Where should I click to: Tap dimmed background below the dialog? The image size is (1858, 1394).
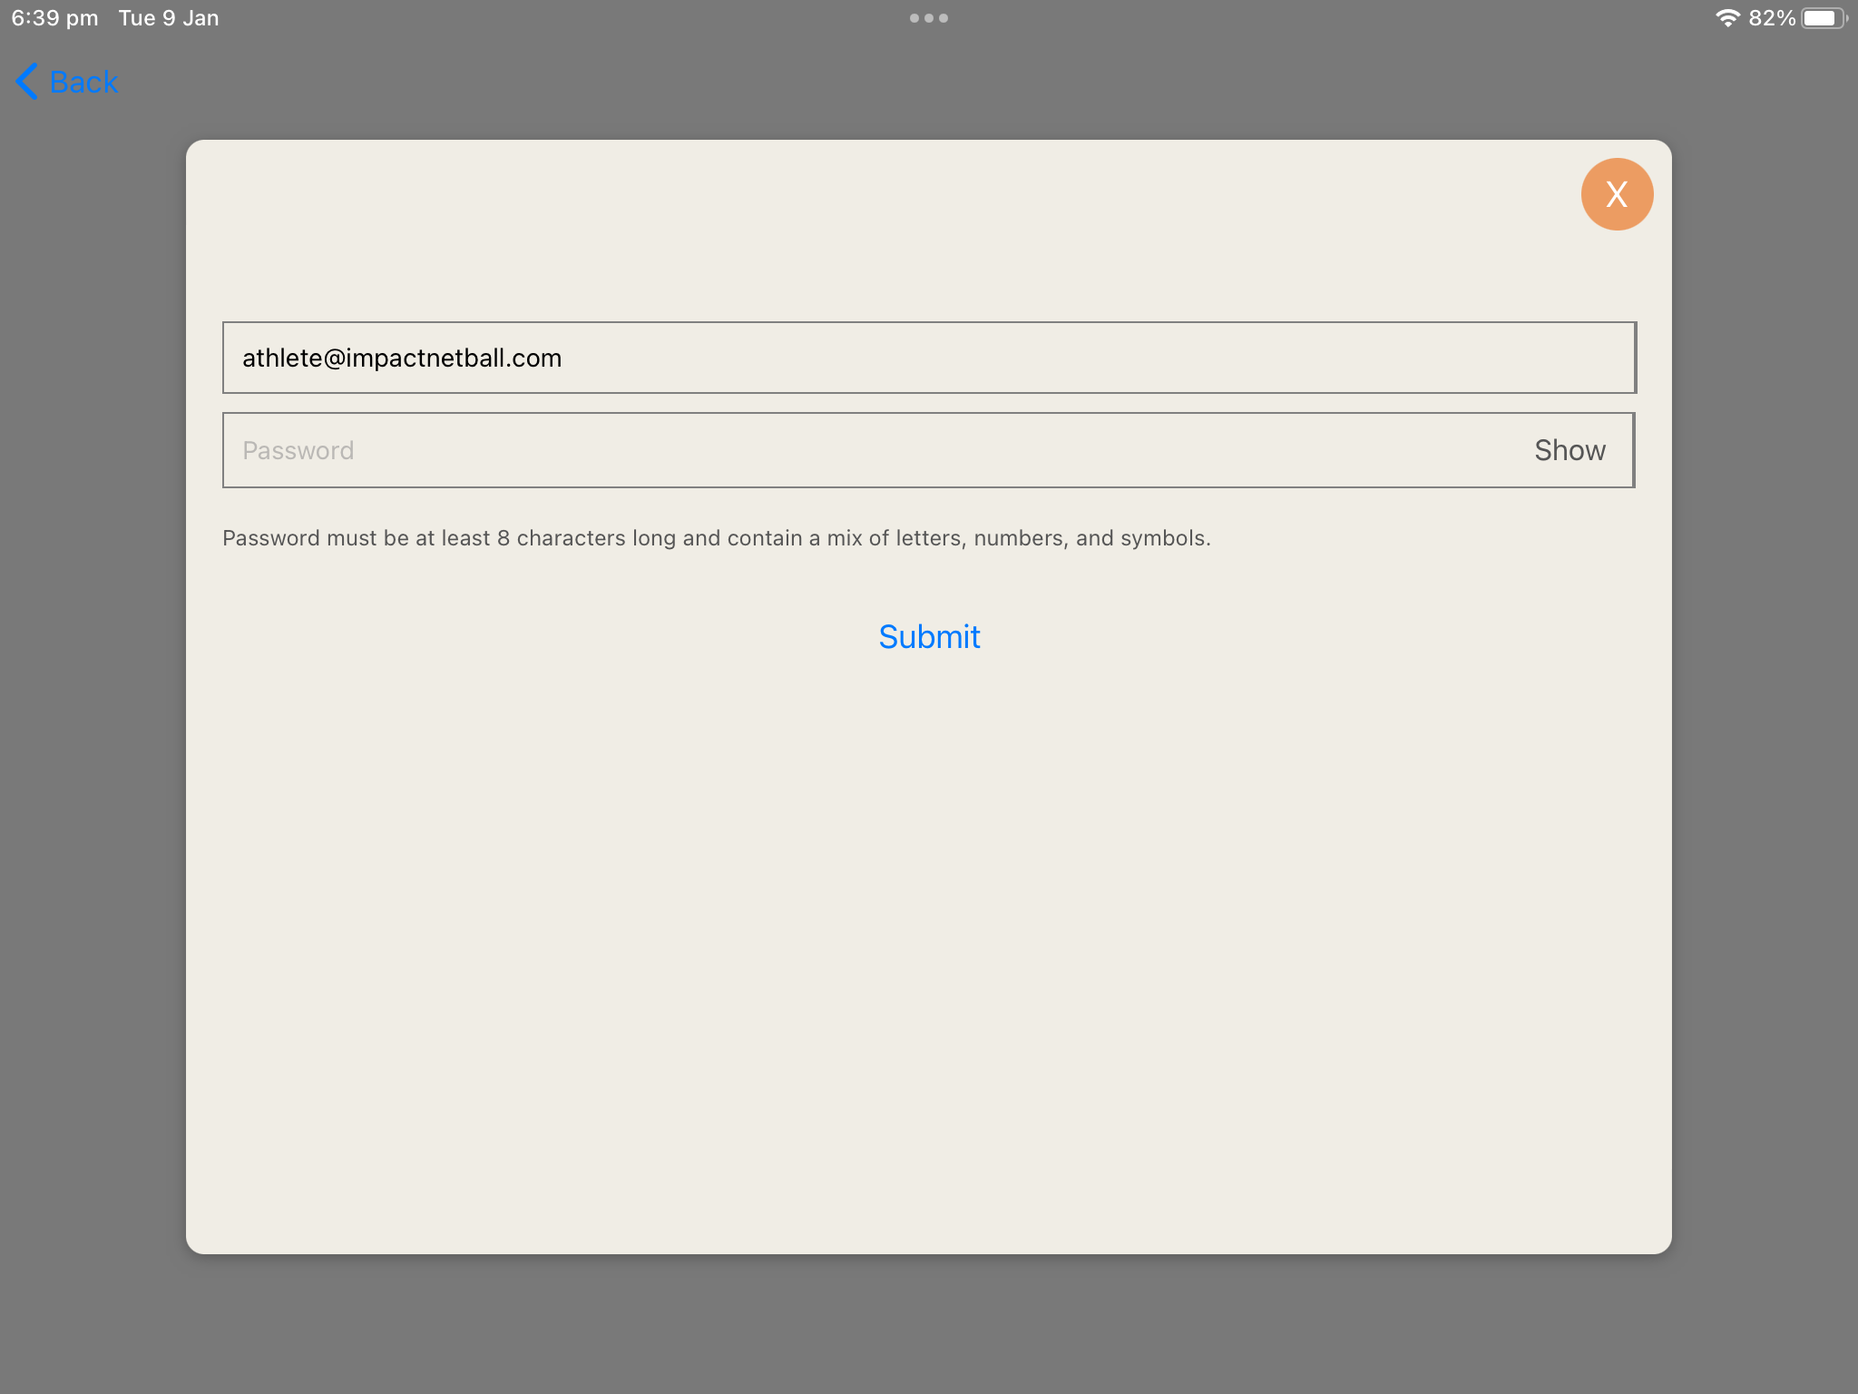pyautogui.click(x=929, y=1325)
